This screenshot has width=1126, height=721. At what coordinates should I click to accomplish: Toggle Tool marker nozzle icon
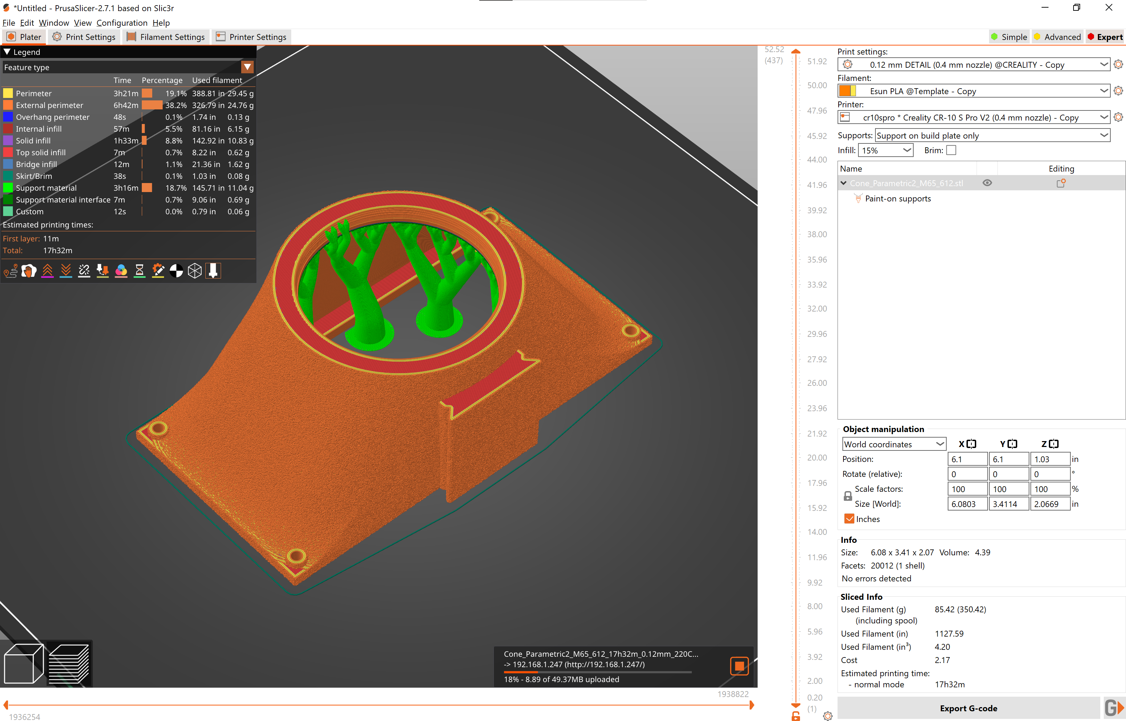coord(213,271)
